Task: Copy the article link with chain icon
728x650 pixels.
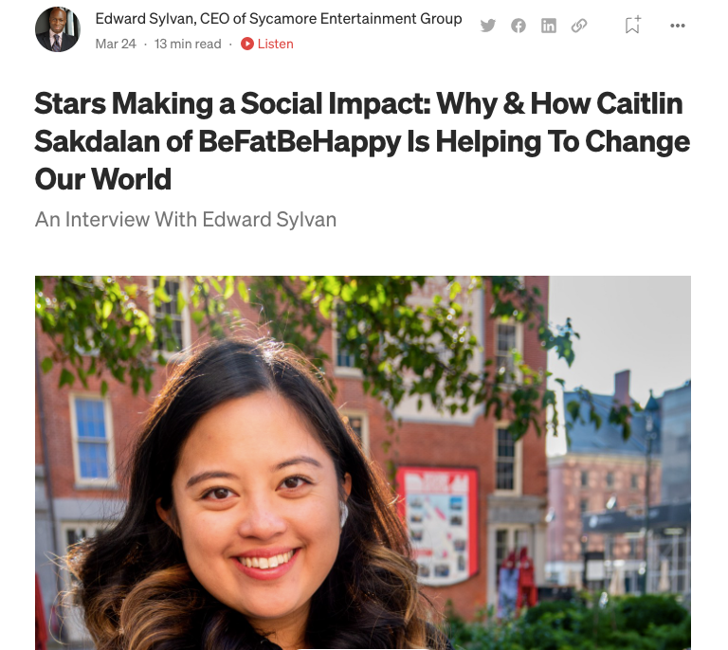Action: click(x=579, y=26)
